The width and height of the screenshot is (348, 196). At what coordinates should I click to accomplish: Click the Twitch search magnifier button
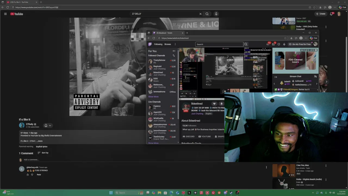pos(246,44)
